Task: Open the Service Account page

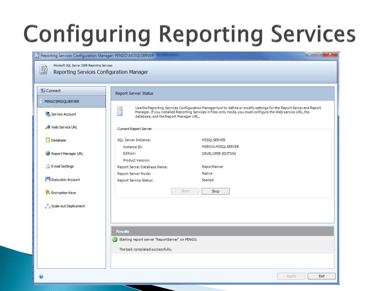Action: 64,114
